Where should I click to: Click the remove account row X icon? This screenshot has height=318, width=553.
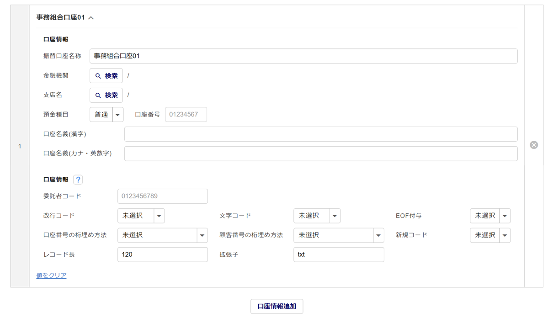(533, 145)
